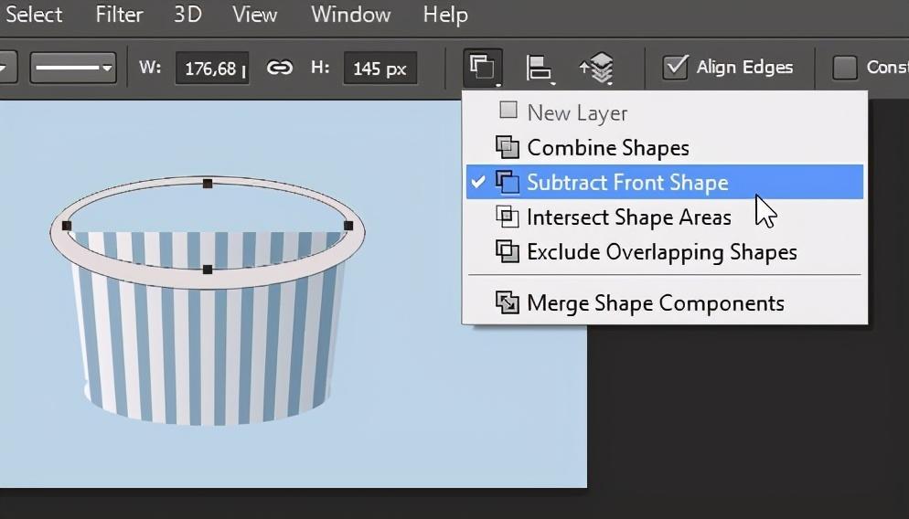
Task: Open the Filter menu
Action: tap(119, 15)
